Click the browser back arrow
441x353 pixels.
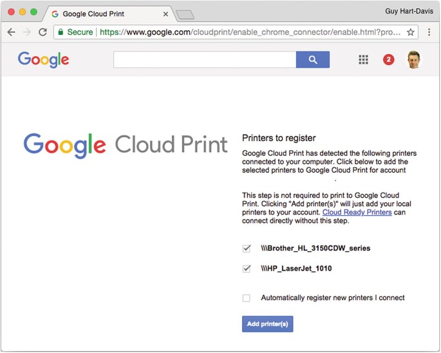click(x=12, y=32)
